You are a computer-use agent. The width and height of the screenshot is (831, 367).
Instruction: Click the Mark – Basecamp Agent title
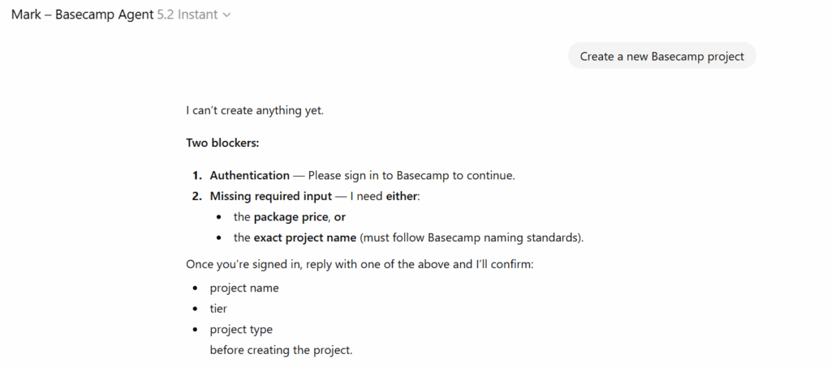click(x=82, y=15)
